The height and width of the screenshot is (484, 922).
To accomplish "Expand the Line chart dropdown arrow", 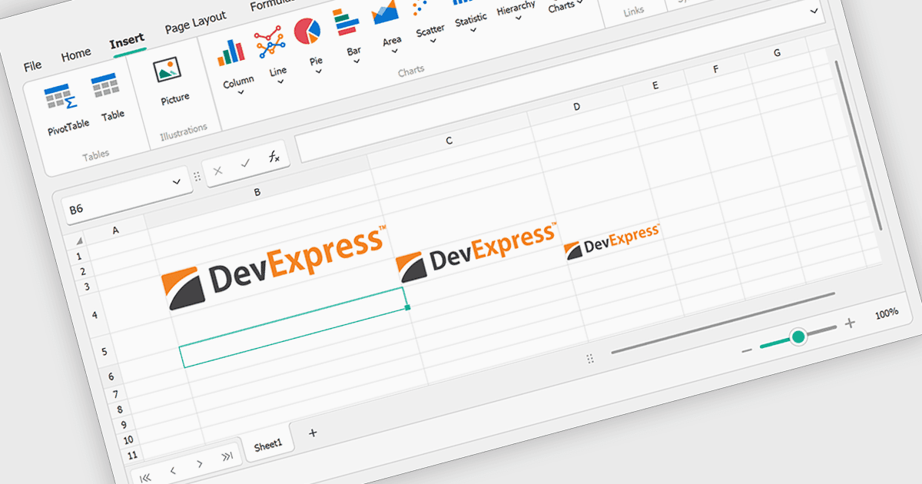I will point(280,81).
